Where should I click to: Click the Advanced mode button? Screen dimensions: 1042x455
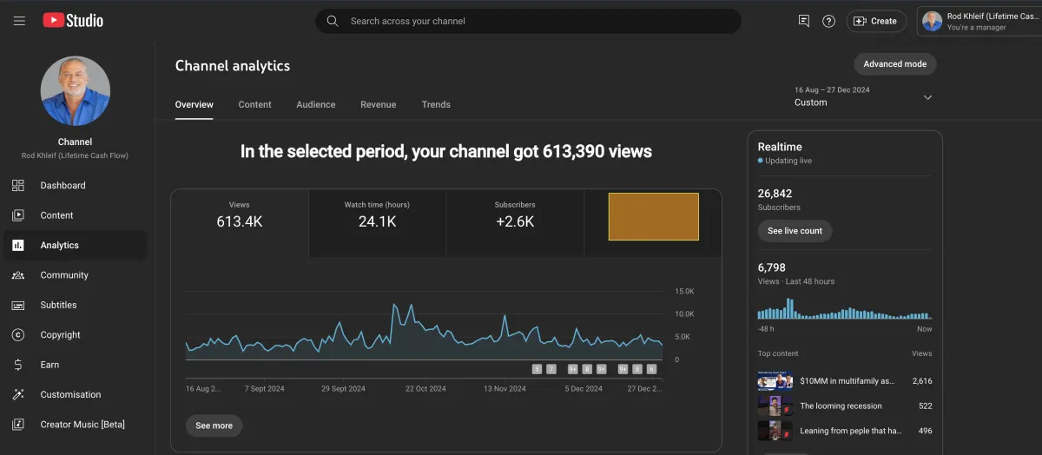894,64
